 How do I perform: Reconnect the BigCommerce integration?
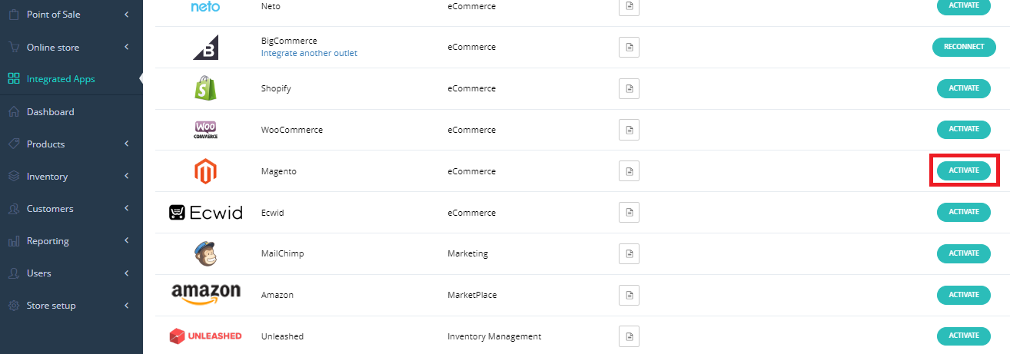[x=964, y=47]
